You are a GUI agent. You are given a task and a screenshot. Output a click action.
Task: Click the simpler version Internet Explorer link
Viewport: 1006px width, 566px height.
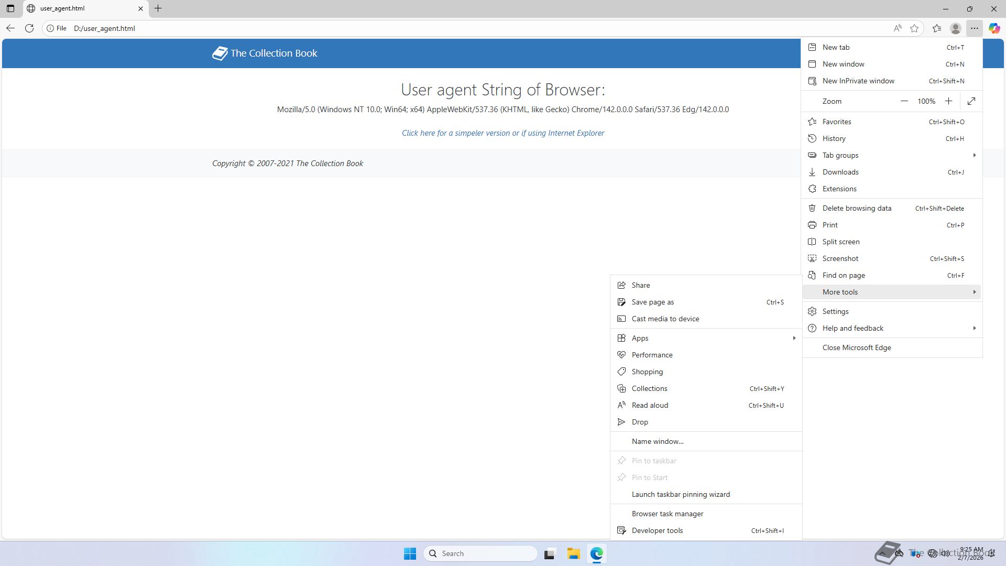tap(502, 133)
